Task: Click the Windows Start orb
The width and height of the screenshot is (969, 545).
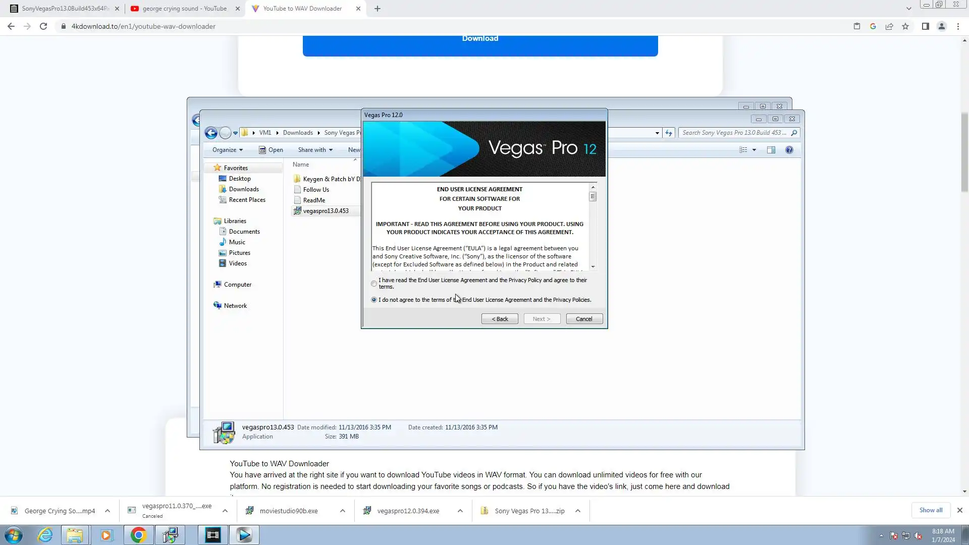Action: coord(14,535)
